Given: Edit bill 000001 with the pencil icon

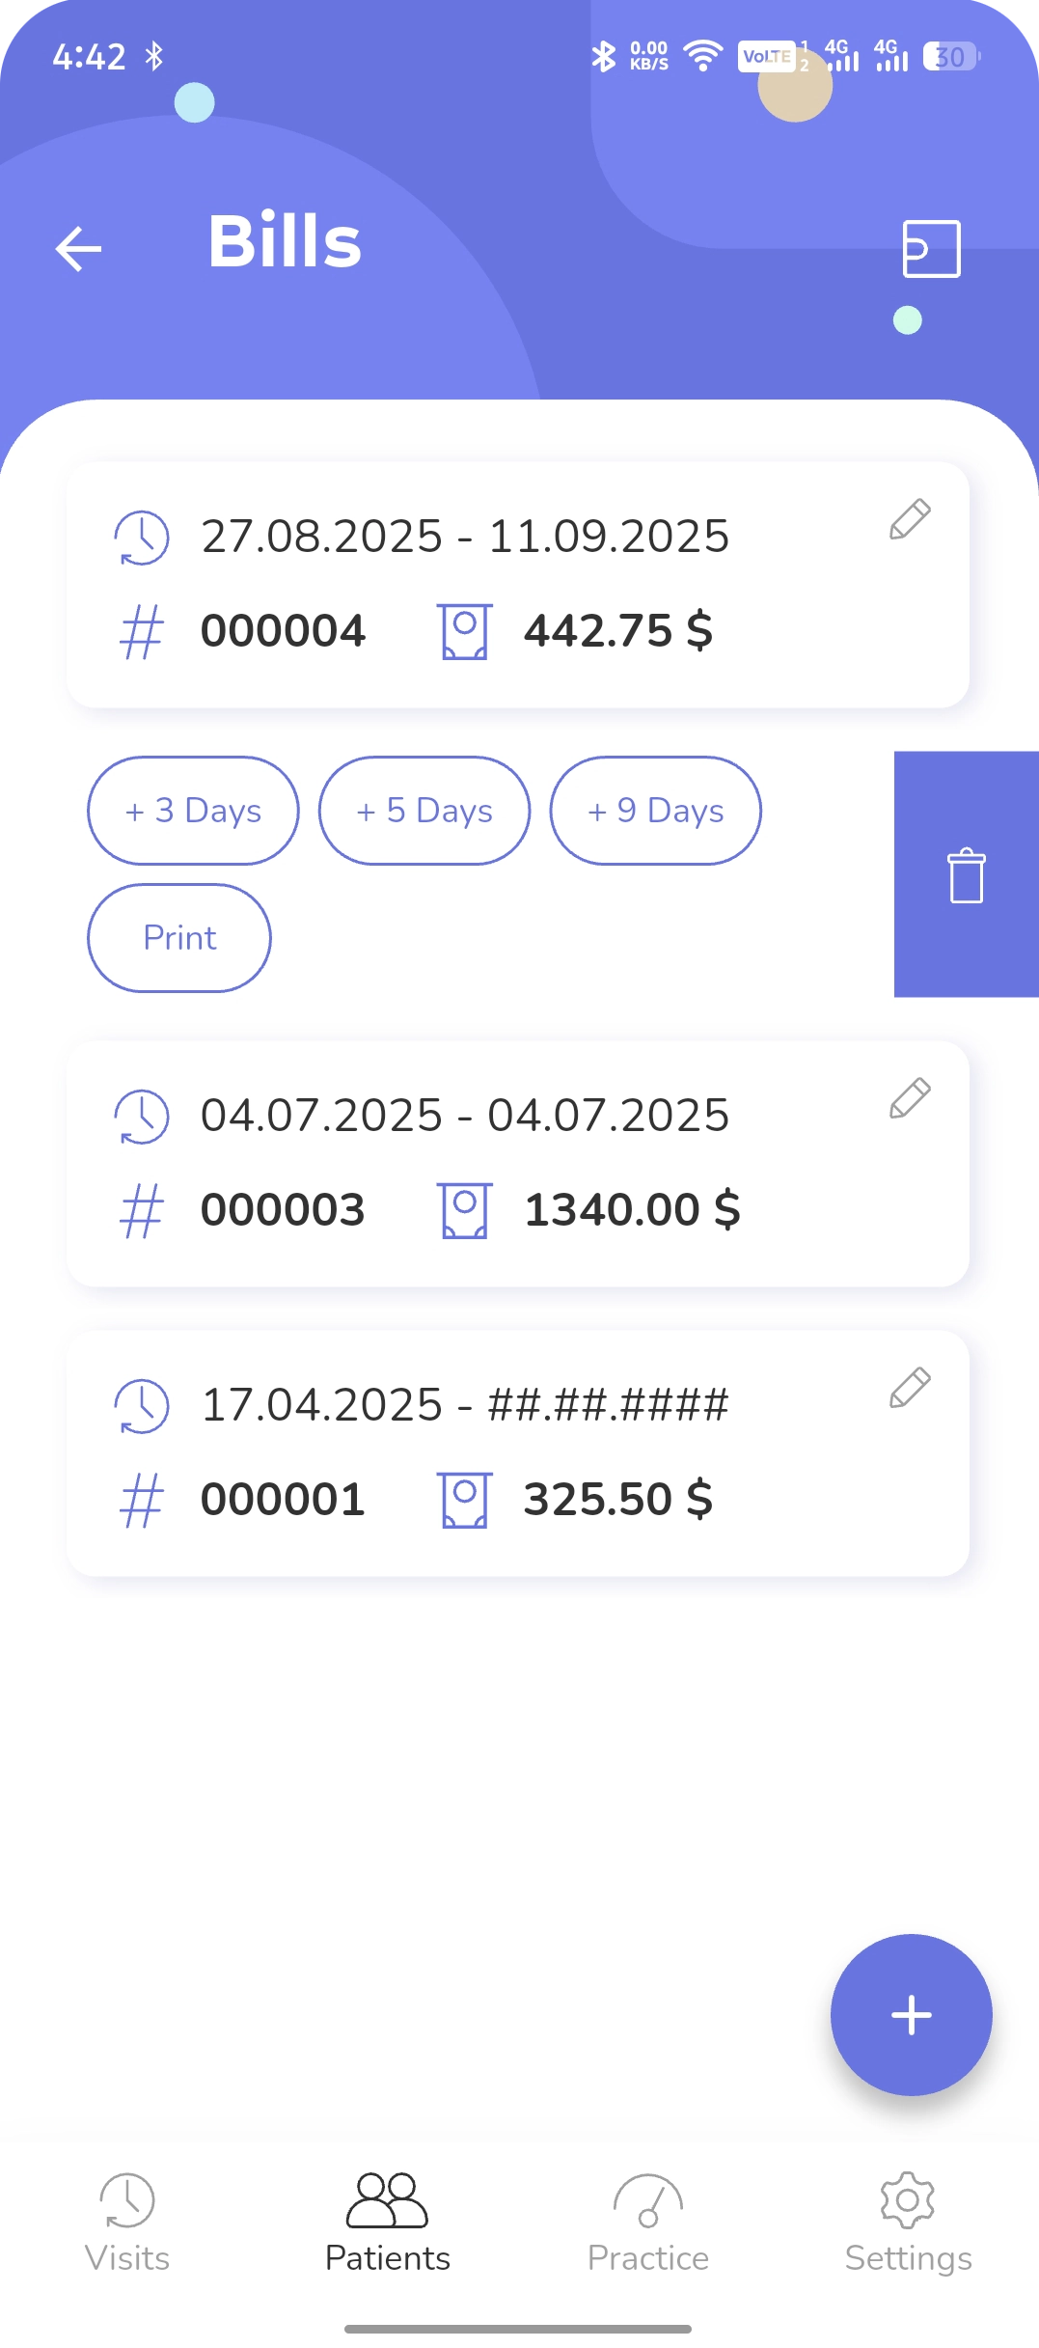Looking at the screenshot, I should (910, 1388).
